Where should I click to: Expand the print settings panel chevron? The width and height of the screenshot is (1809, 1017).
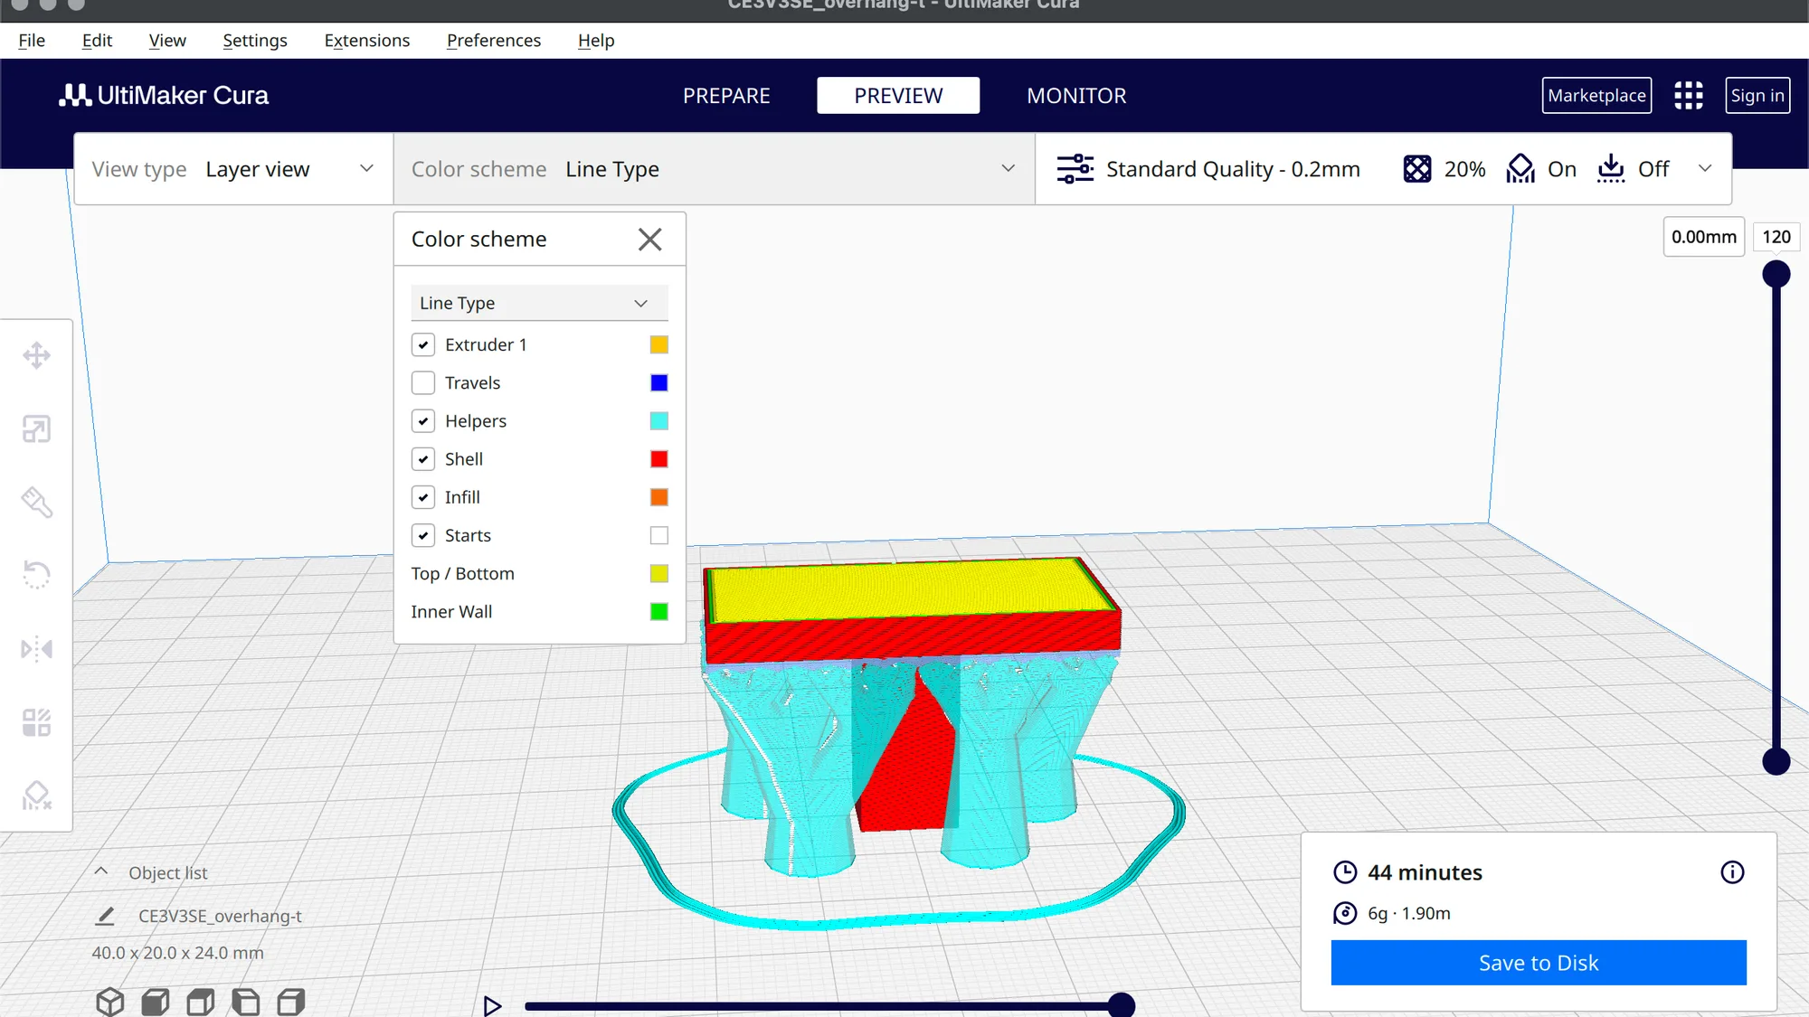point(1705,169)
